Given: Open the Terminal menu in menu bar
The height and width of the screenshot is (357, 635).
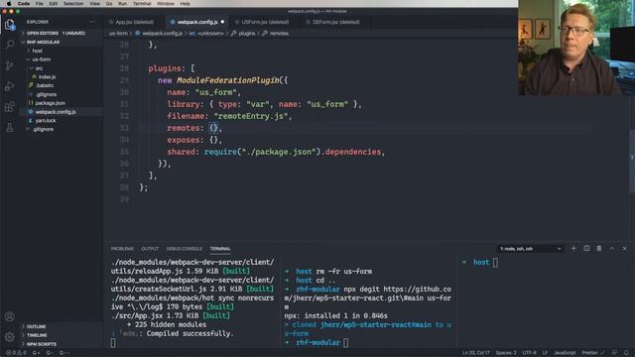Looking at the screenshot, I should (142, 3).
